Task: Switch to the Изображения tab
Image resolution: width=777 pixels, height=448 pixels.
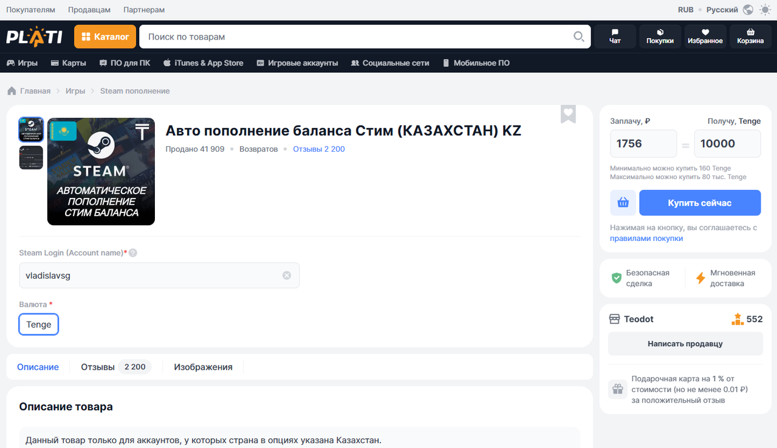Action: pos(203,367)
